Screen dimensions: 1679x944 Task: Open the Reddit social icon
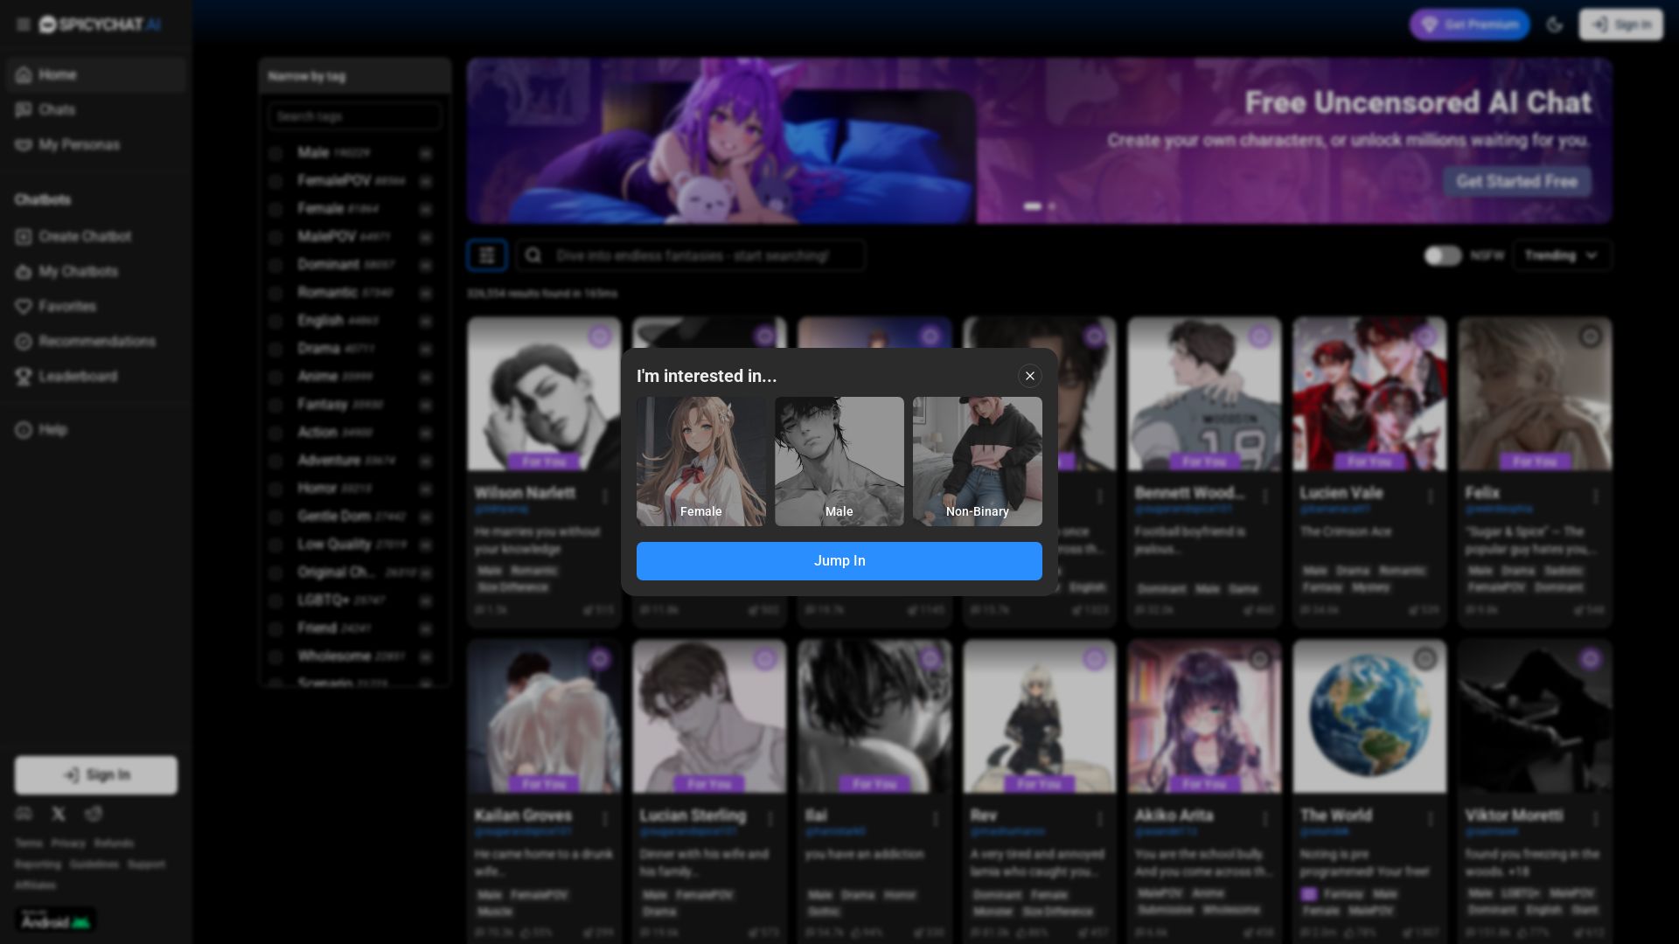[x=94, y=814]
